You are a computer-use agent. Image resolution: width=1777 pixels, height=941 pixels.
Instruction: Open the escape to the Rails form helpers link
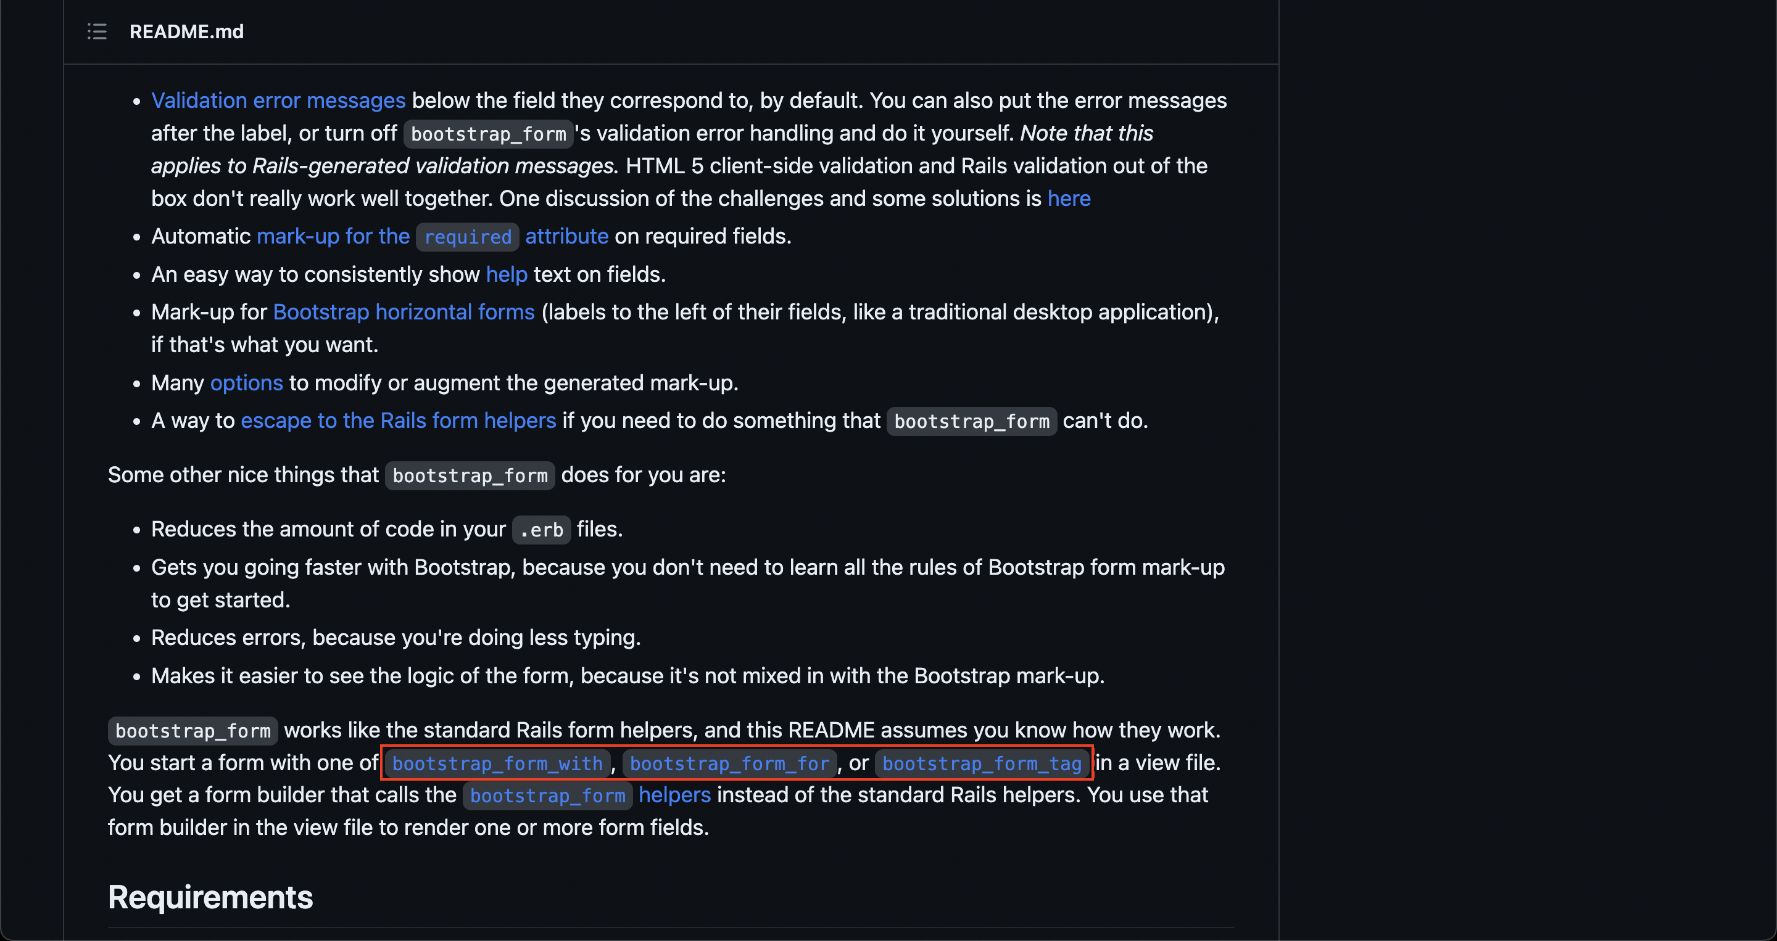point(399,421)
